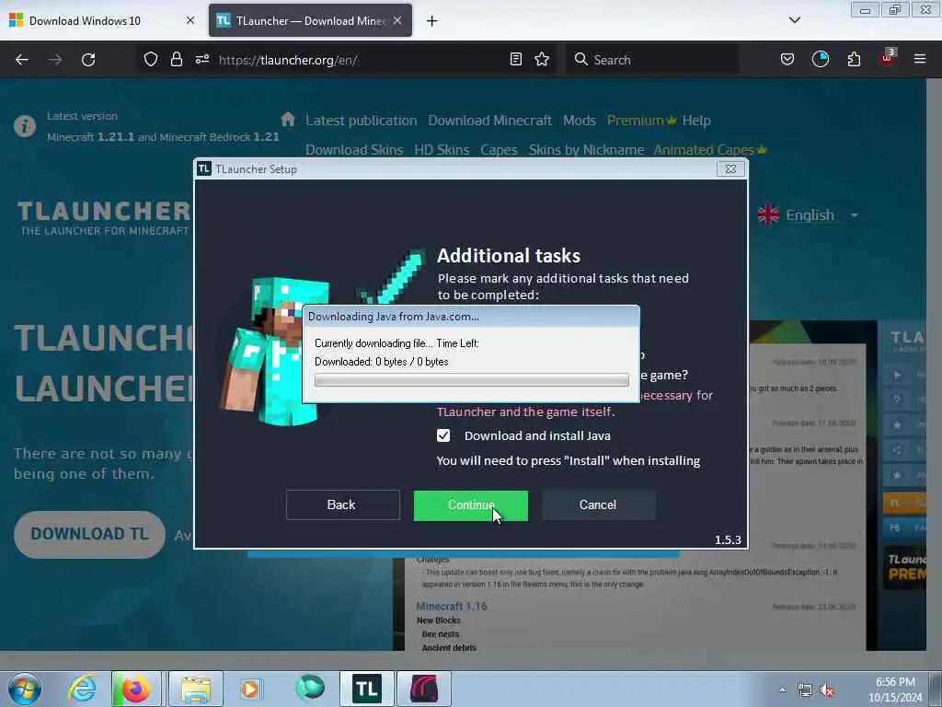Image resolution: width=942 pixels, height=707 pixels.
Task: Open Download Minecraft menu item
Action: coord(489,121)
